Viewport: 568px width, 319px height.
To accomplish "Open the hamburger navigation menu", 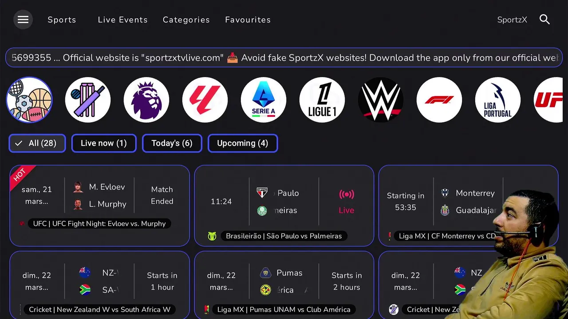I will pos(23,19).
